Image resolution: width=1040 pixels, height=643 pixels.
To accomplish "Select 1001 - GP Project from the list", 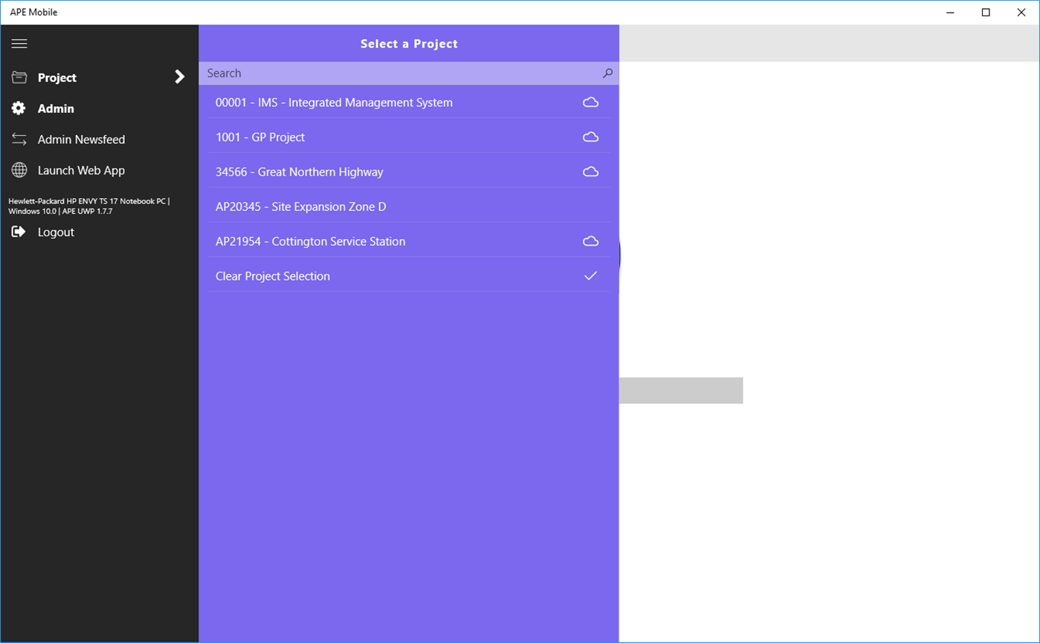I will pyautogui.click(x=260, y=137).
